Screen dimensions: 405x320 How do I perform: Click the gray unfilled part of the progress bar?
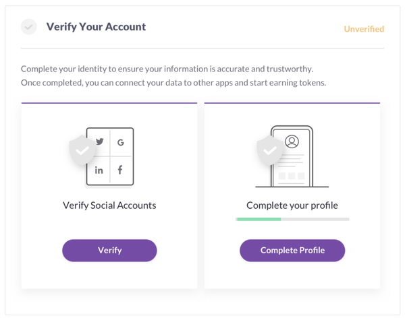coord(315,219)
